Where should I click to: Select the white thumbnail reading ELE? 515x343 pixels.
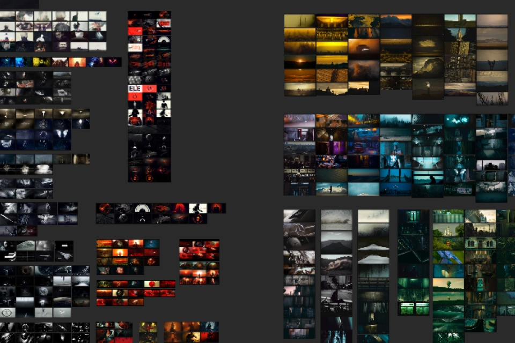coord(135,88)
